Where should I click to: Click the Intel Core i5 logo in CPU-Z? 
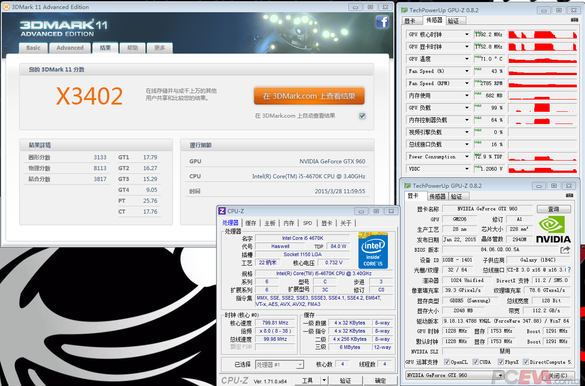[373, 250]
